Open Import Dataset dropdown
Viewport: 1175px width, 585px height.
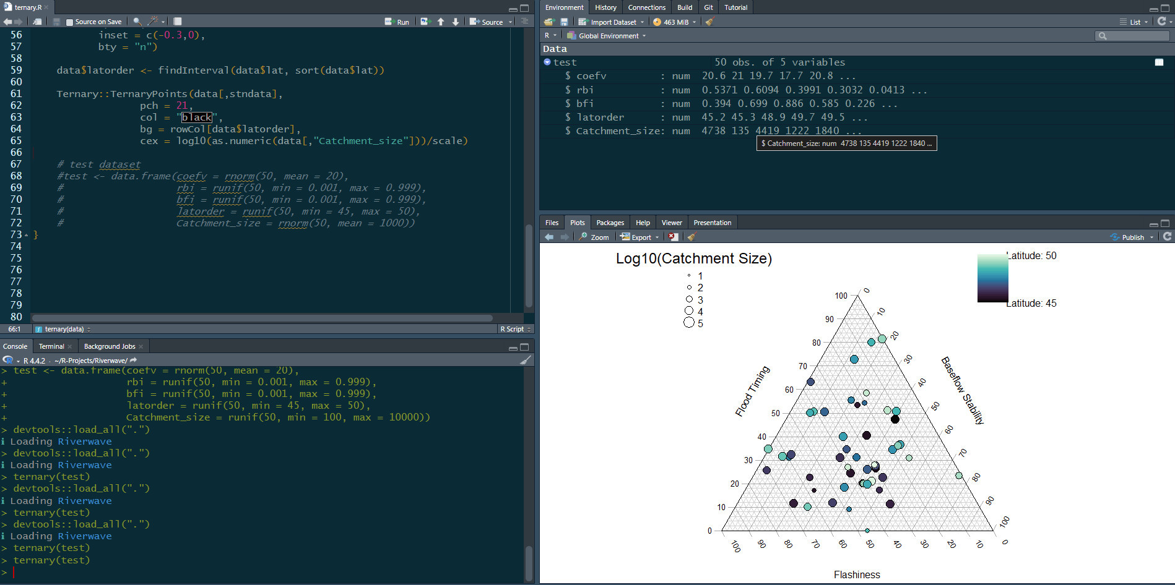click(x=611, y=22)
